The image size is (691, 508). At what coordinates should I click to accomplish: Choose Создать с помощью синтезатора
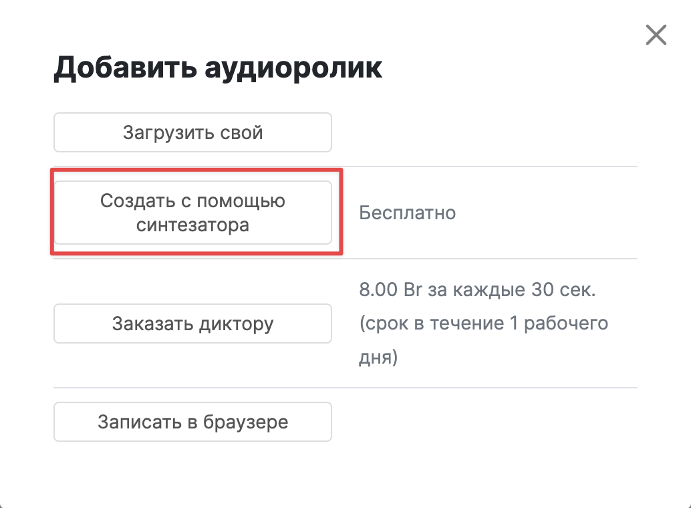click(192, 213)
